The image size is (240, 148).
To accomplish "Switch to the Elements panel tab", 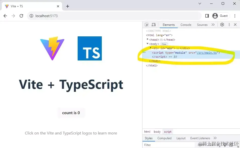I will click(x=169, y=25).
